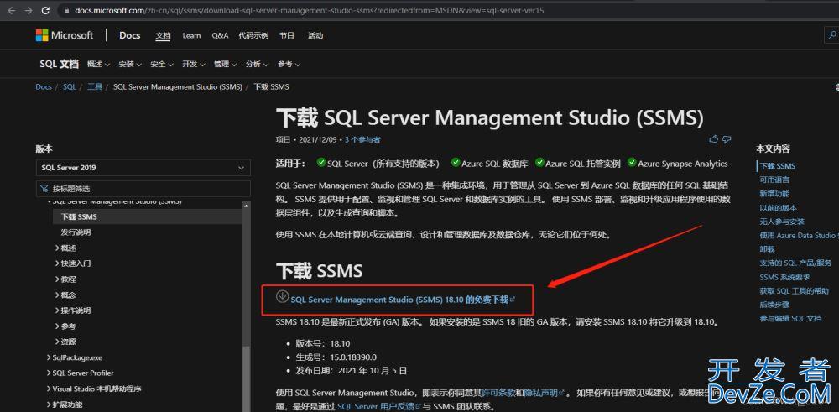
Task: Expand 概念 in sidebar tree
Action: (65, 295)
